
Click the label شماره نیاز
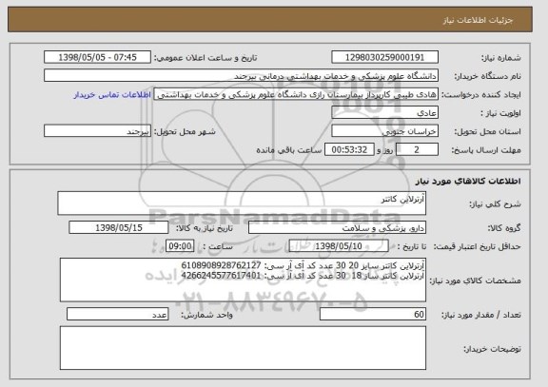click(x=501, y=58)
